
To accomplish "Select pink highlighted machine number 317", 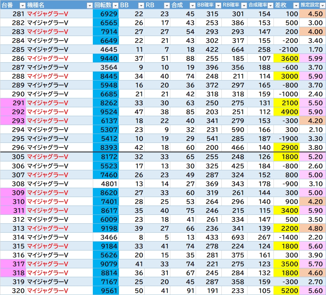I will click(13, 264).
